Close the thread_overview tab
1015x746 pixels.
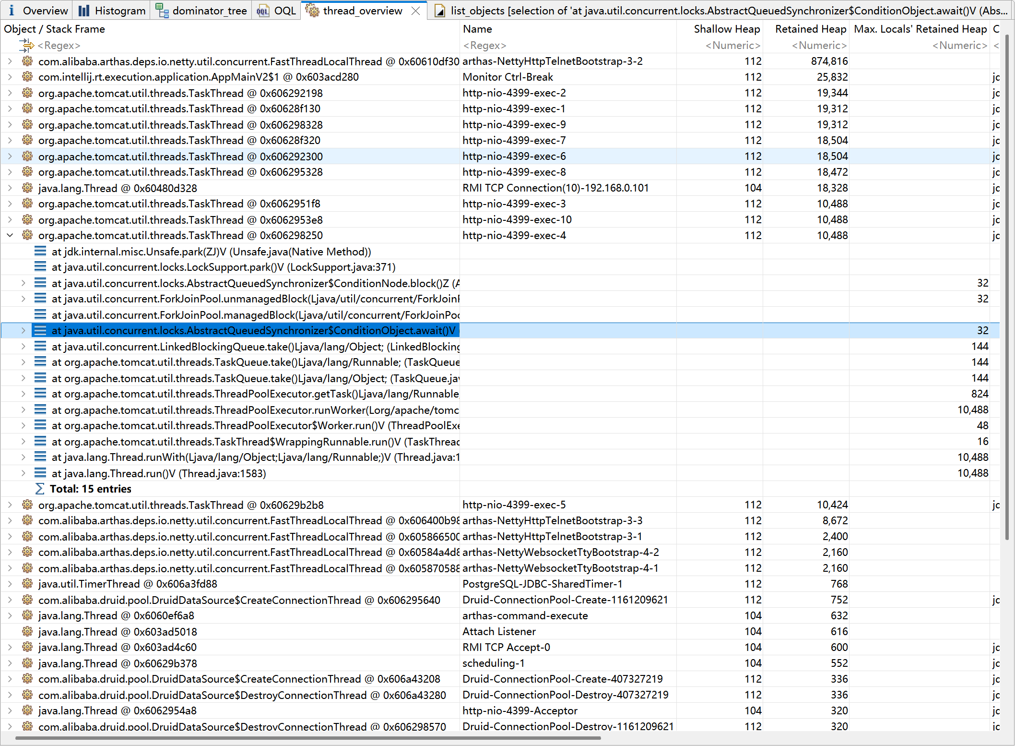416,11
